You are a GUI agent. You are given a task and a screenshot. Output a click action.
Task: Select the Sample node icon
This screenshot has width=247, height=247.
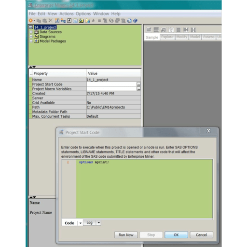click(x=193, y=30)
